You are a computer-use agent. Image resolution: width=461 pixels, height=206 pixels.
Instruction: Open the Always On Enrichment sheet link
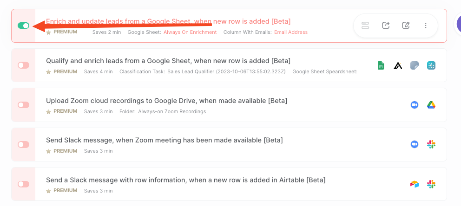190,32
